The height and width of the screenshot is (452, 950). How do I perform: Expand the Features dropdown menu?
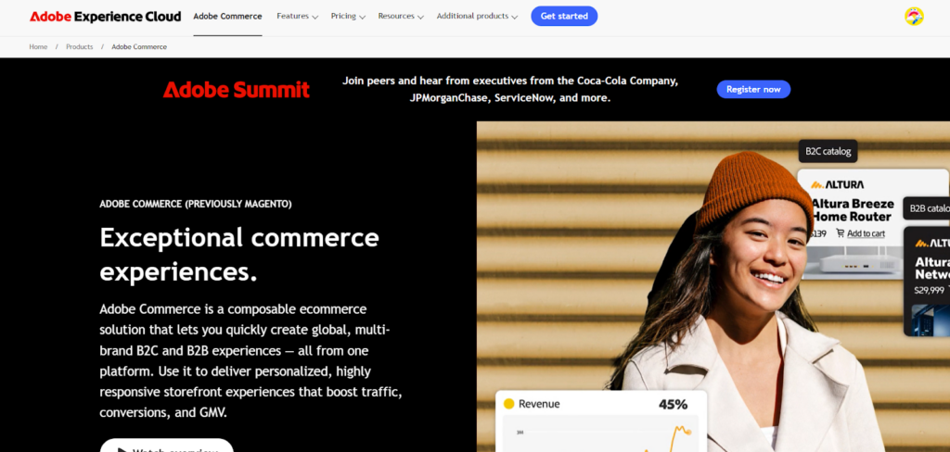[x=297, y=17]
